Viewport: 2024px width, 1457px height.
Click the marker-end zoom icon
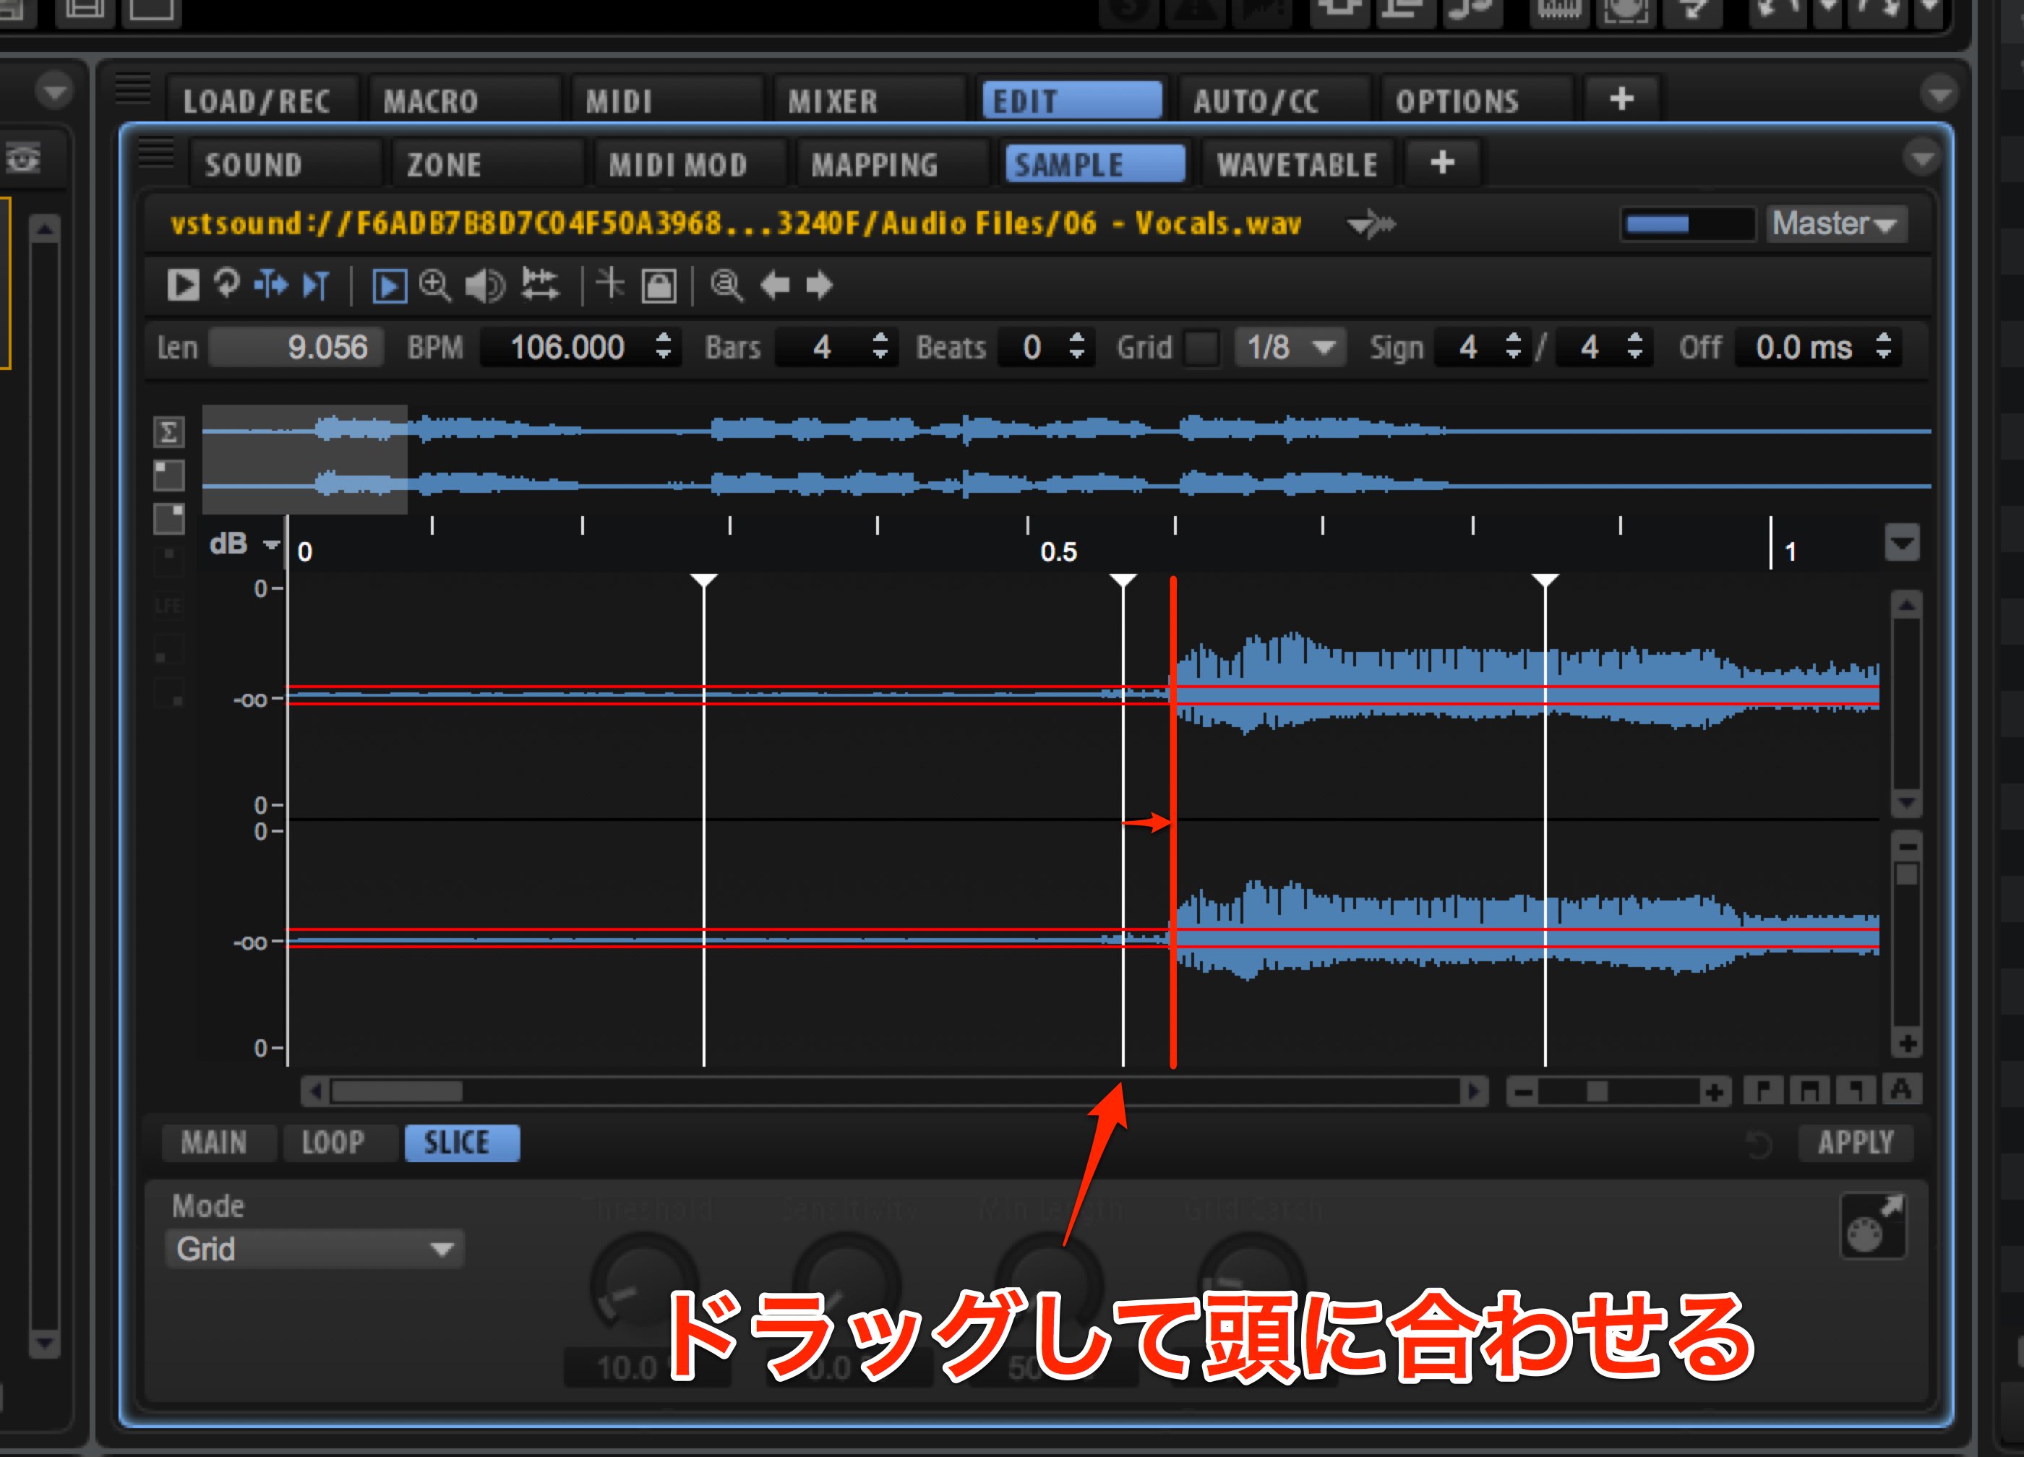[1856, 1091]
